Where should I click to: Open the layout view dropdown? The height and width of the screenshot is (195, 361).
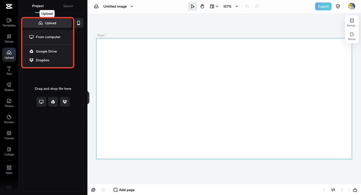pos(214,6)
